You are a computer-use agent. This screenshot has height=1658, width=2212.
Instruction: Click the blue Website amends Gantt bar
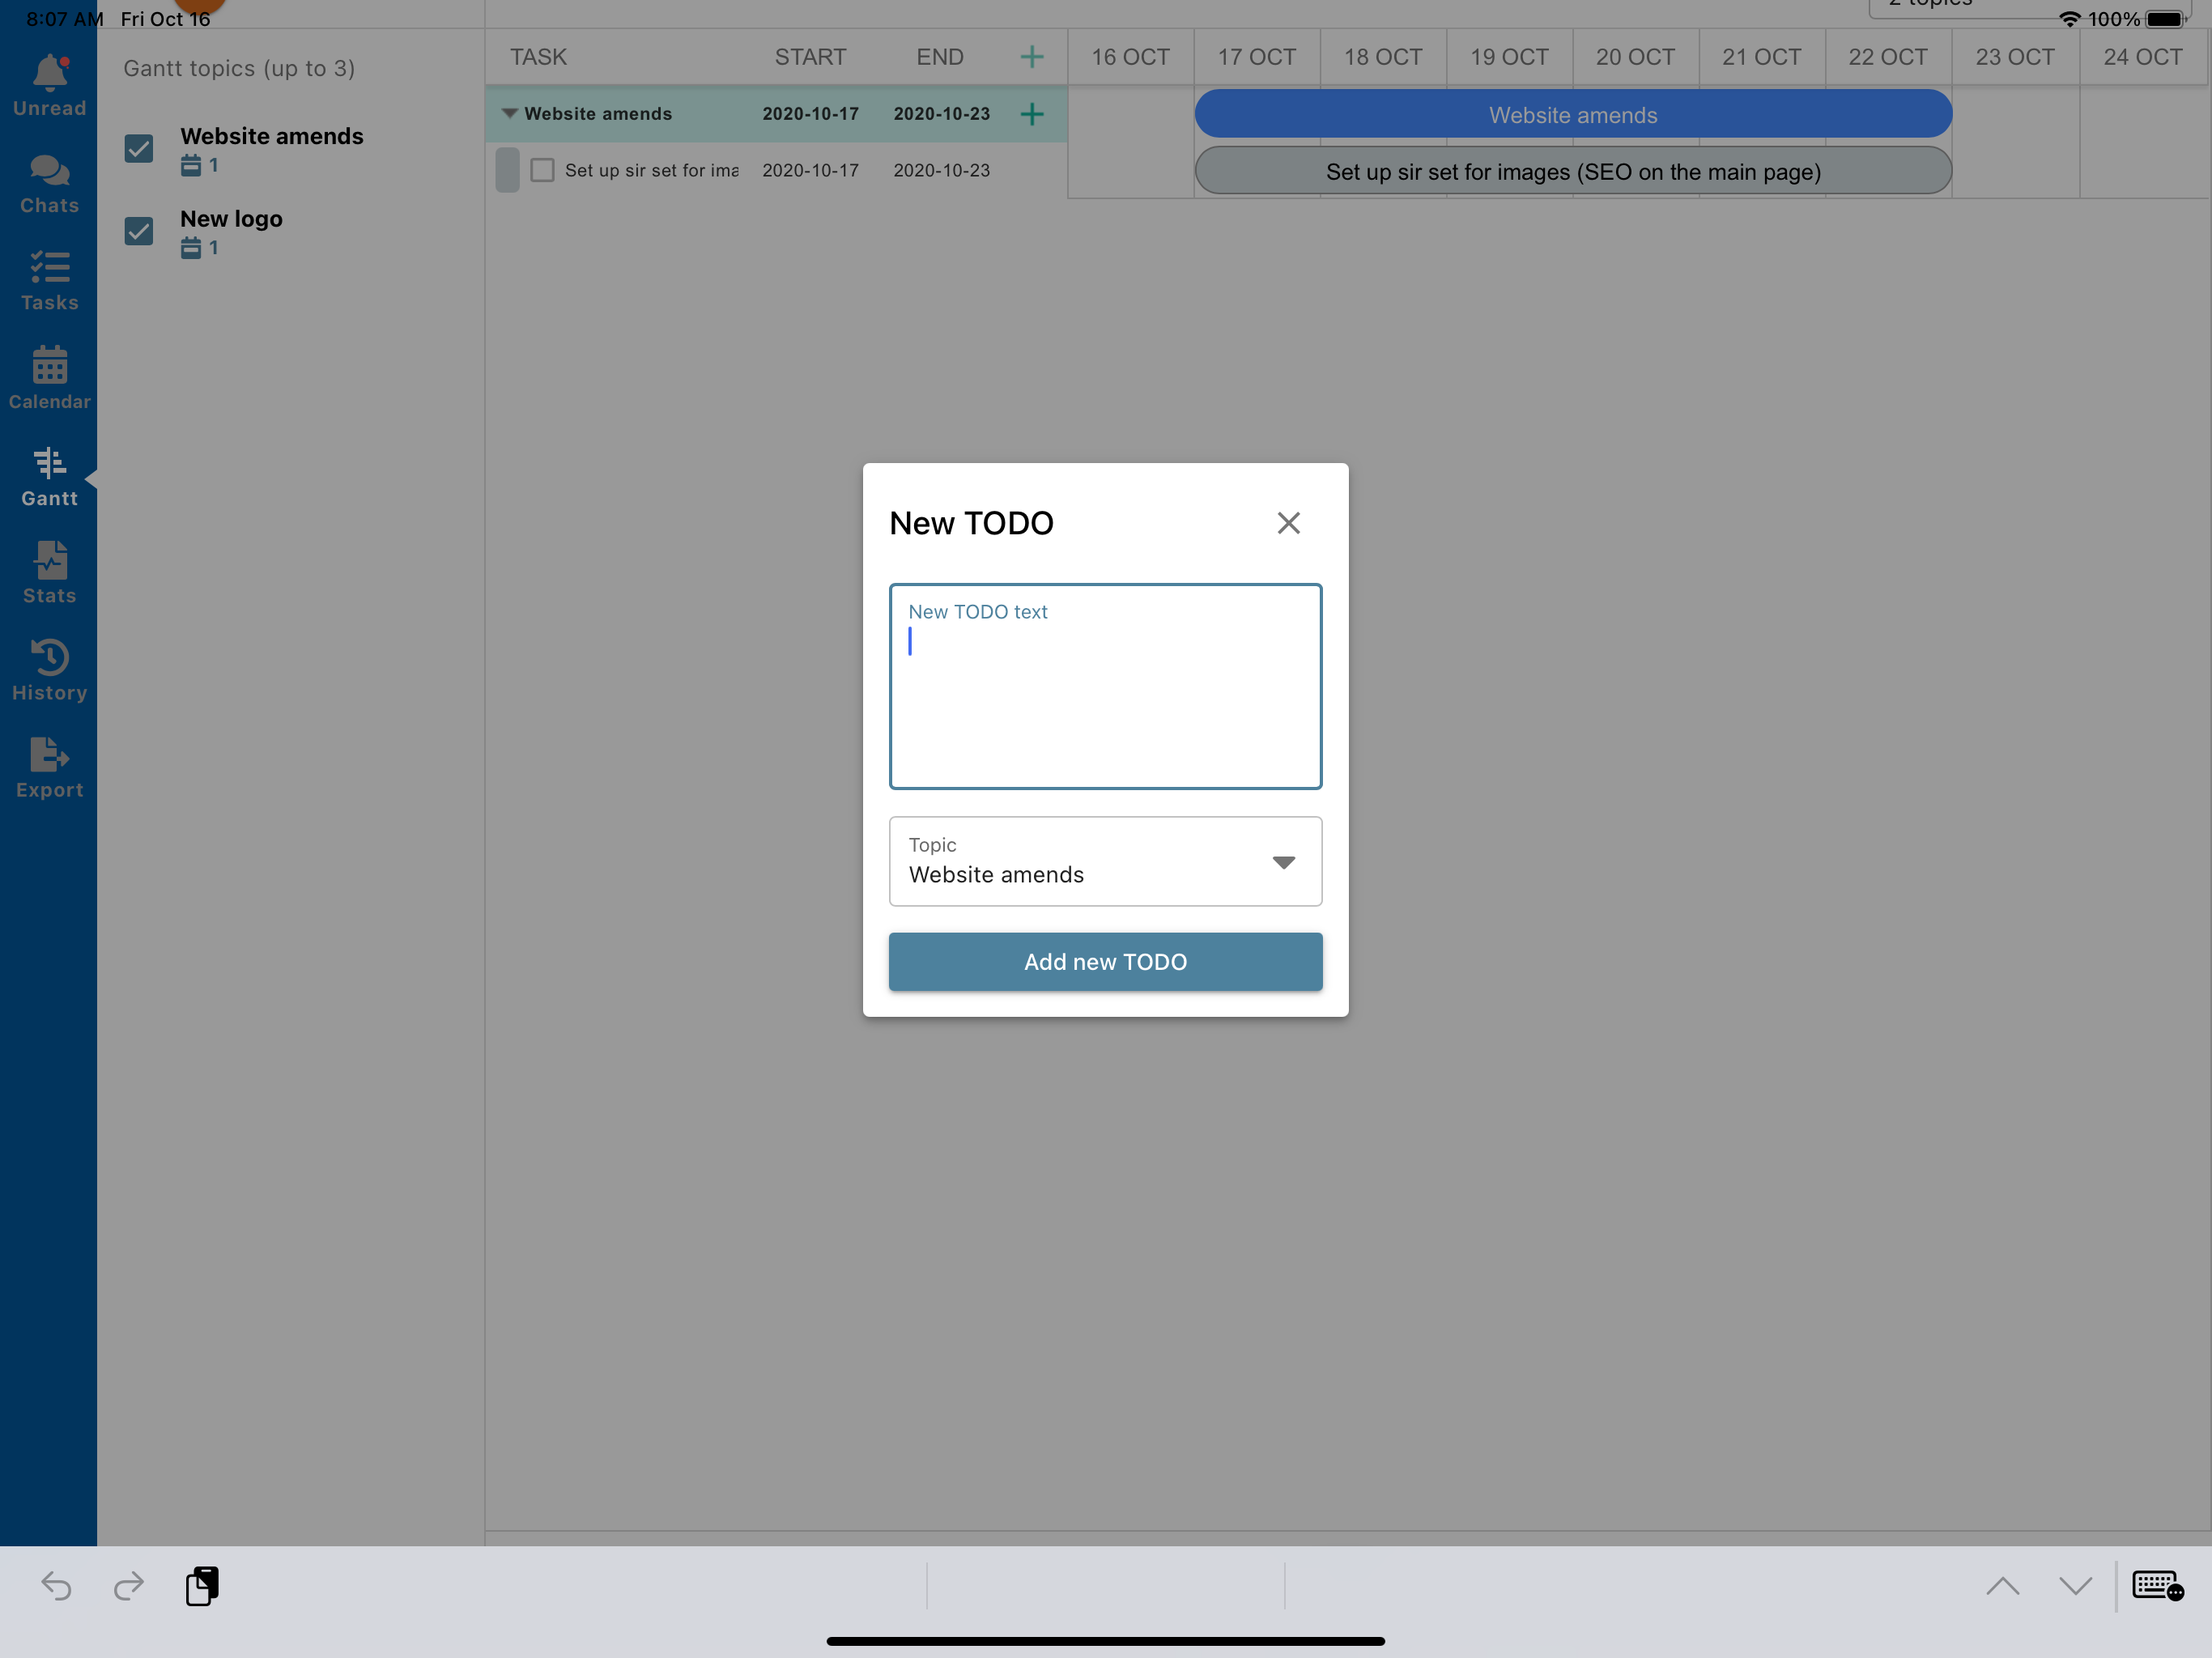tap(1572, 115)
